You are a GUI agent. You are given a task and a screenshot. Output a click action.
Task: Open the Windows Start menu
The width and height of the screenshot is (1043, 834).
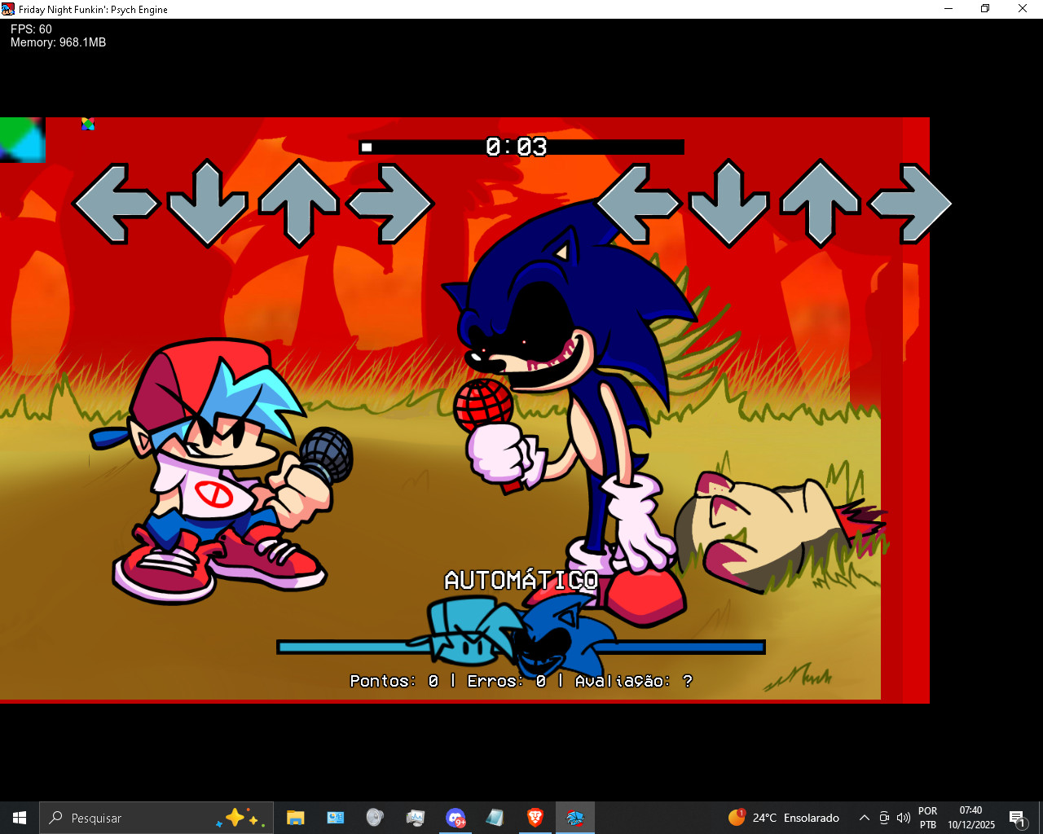[x=18, y=818]
